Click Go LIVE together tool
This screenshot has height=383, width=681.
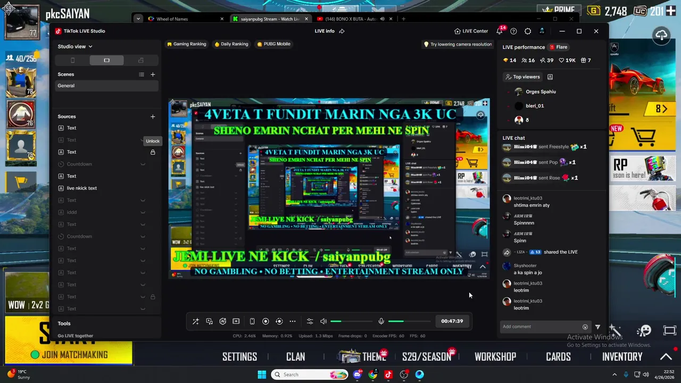75,336
